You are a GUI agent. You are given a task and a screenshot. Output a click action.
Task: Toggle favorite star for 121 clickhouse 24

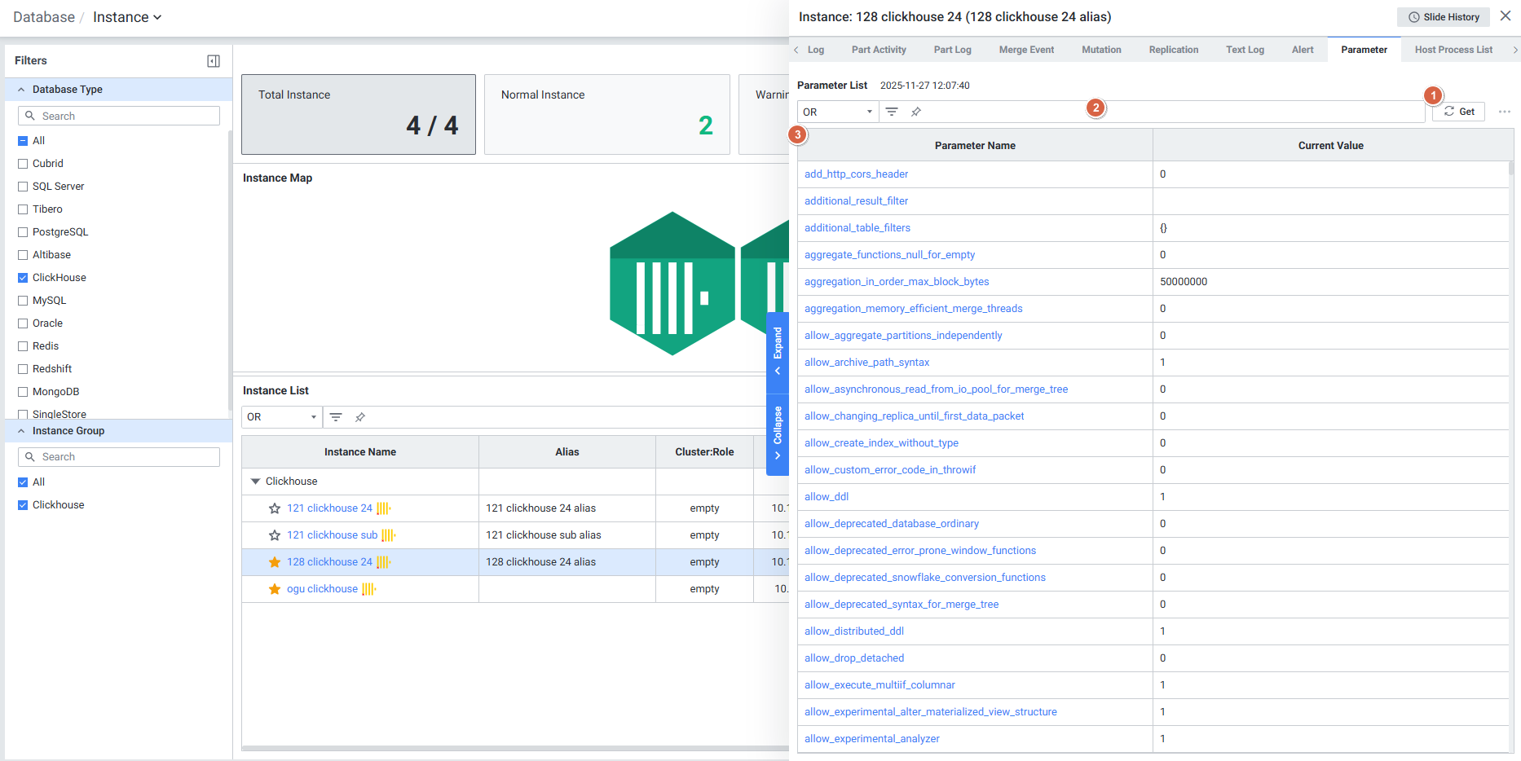click(275, 508)
